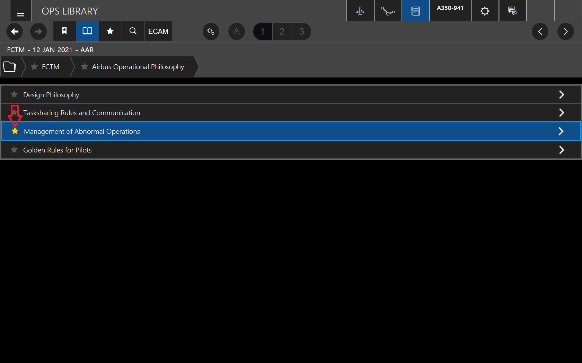582x363 pixels.
Task: Open the bookmarks ribbon icon
Action: pyautogui.click(x=64, y=31)
